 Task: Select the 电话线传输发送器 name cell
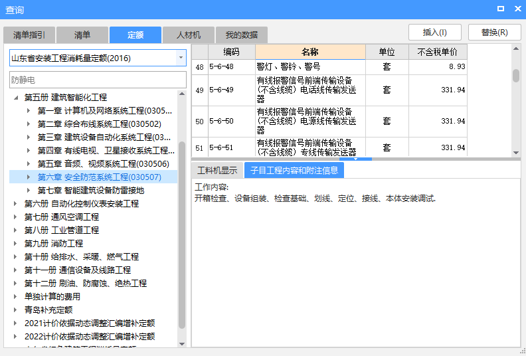pos(310,90)
